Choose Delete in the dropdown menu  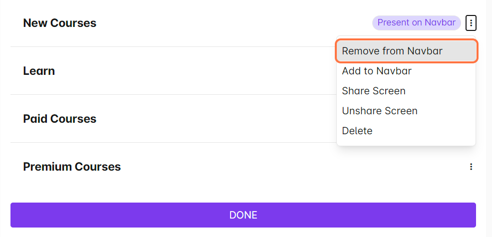(x=357, y=131)
